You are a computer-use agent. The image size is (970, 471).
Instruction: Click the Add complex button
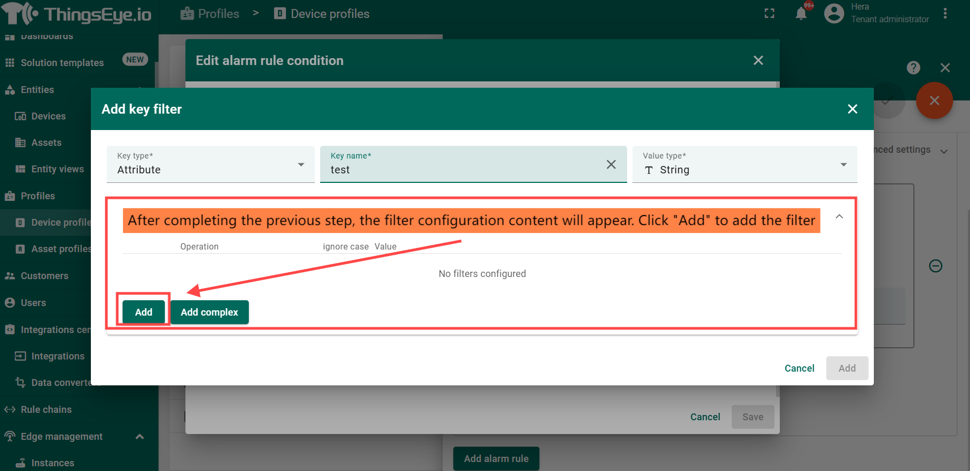pos(209,312)
